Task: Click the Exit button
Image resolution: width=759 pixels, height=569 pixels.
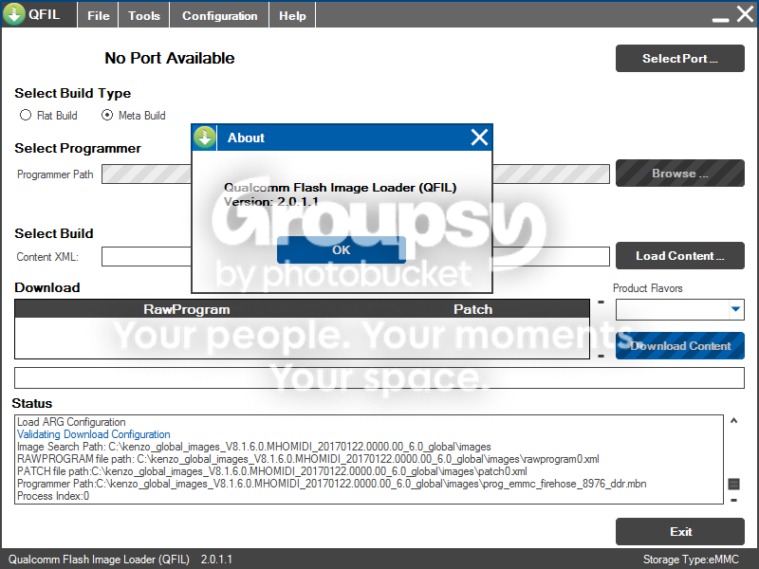Action: (x=679, y=531)
